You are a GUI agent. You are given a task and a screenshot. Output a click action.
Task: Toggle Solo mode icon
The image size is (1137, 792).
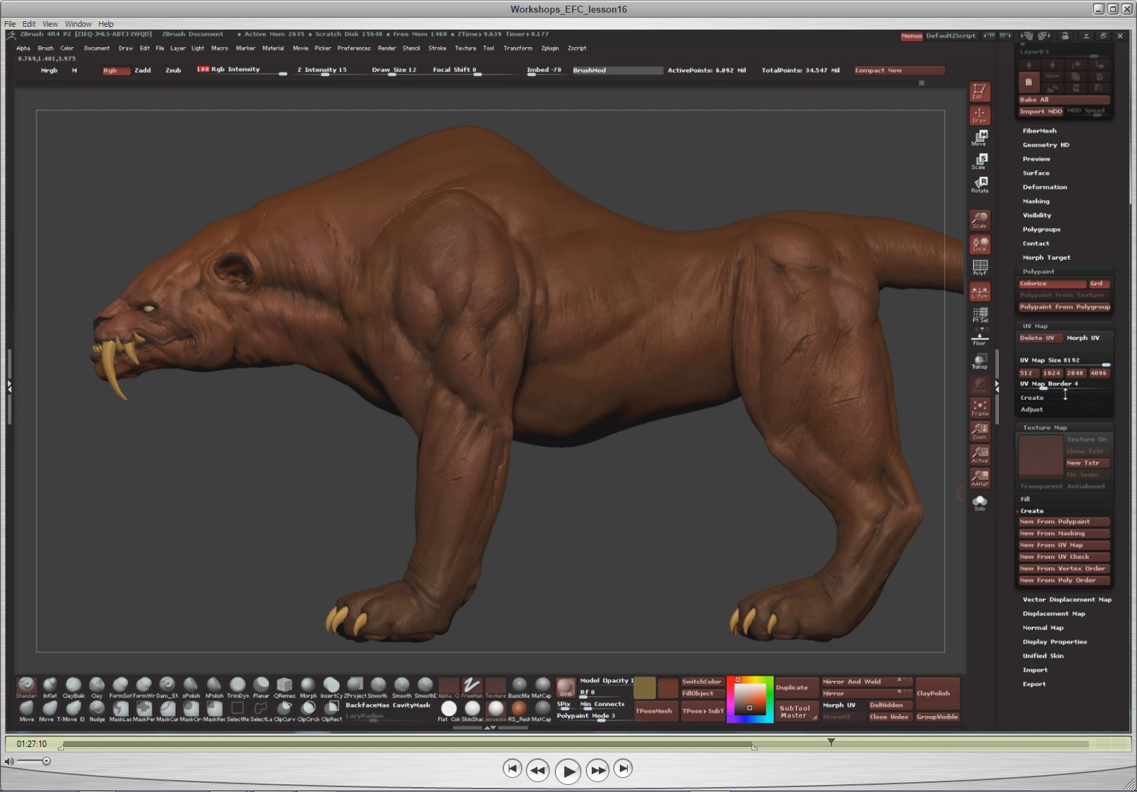pyautogui.click(x=979, y=503)
